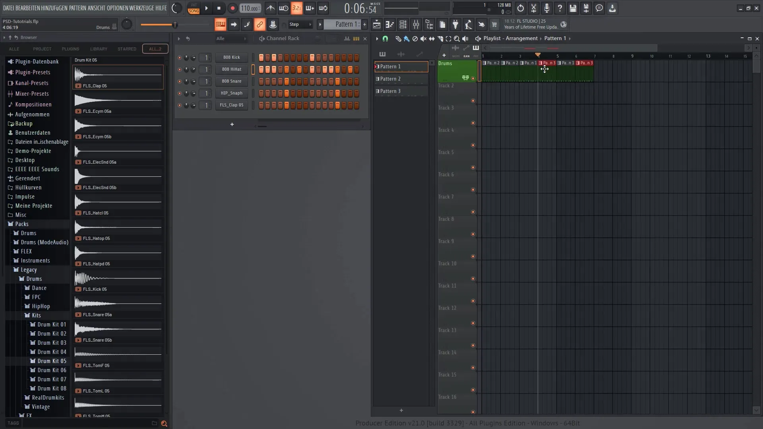The height and width of the screenshot is (429, 763).
Task: Open the PATTERN menu
Action: click(x=77, y=8)
